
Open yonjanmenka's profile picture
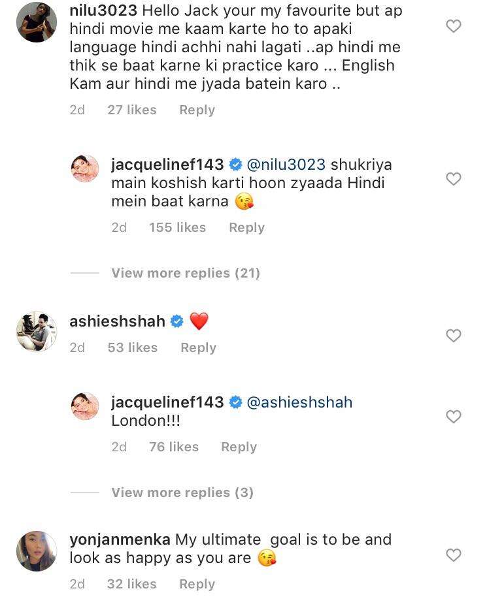coord(36,551)
